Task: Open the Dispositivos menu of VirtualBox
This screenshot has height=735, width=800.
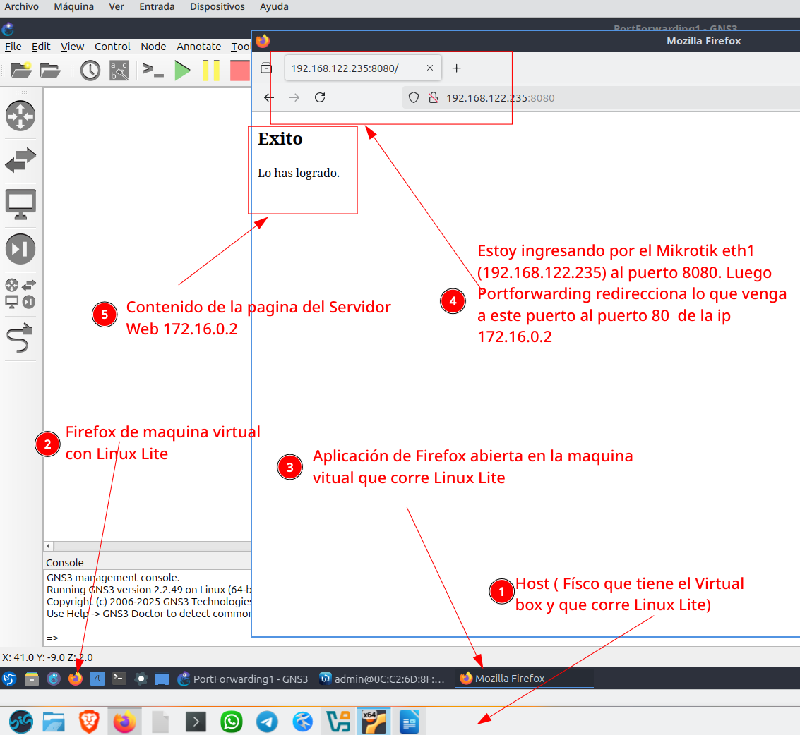Action: coord(217,6)
